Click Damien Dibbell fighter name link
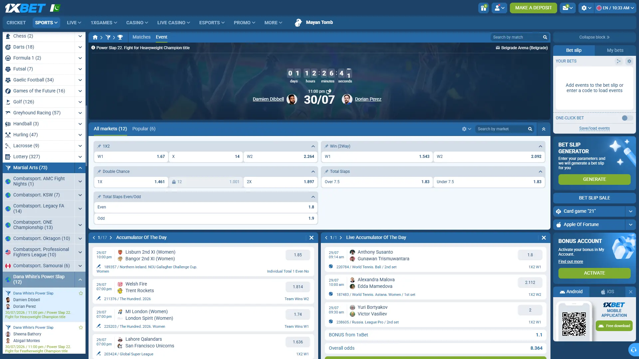Image resolution: width=639 pixels, height=359 pixels. point(268,99)
